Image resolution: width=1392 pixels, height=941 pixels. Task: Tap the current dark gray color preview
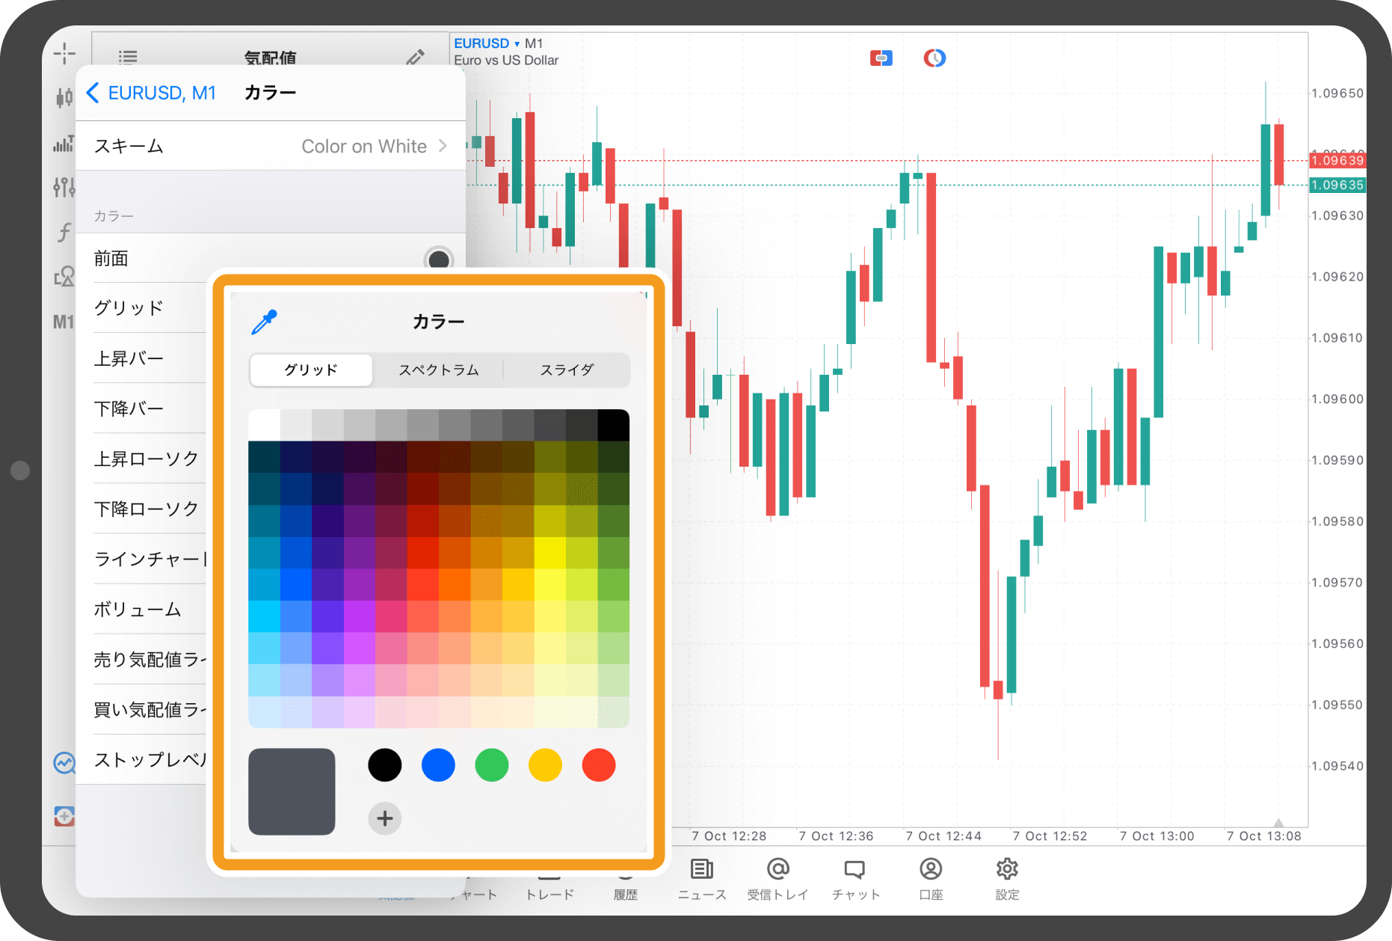(292, 791)
